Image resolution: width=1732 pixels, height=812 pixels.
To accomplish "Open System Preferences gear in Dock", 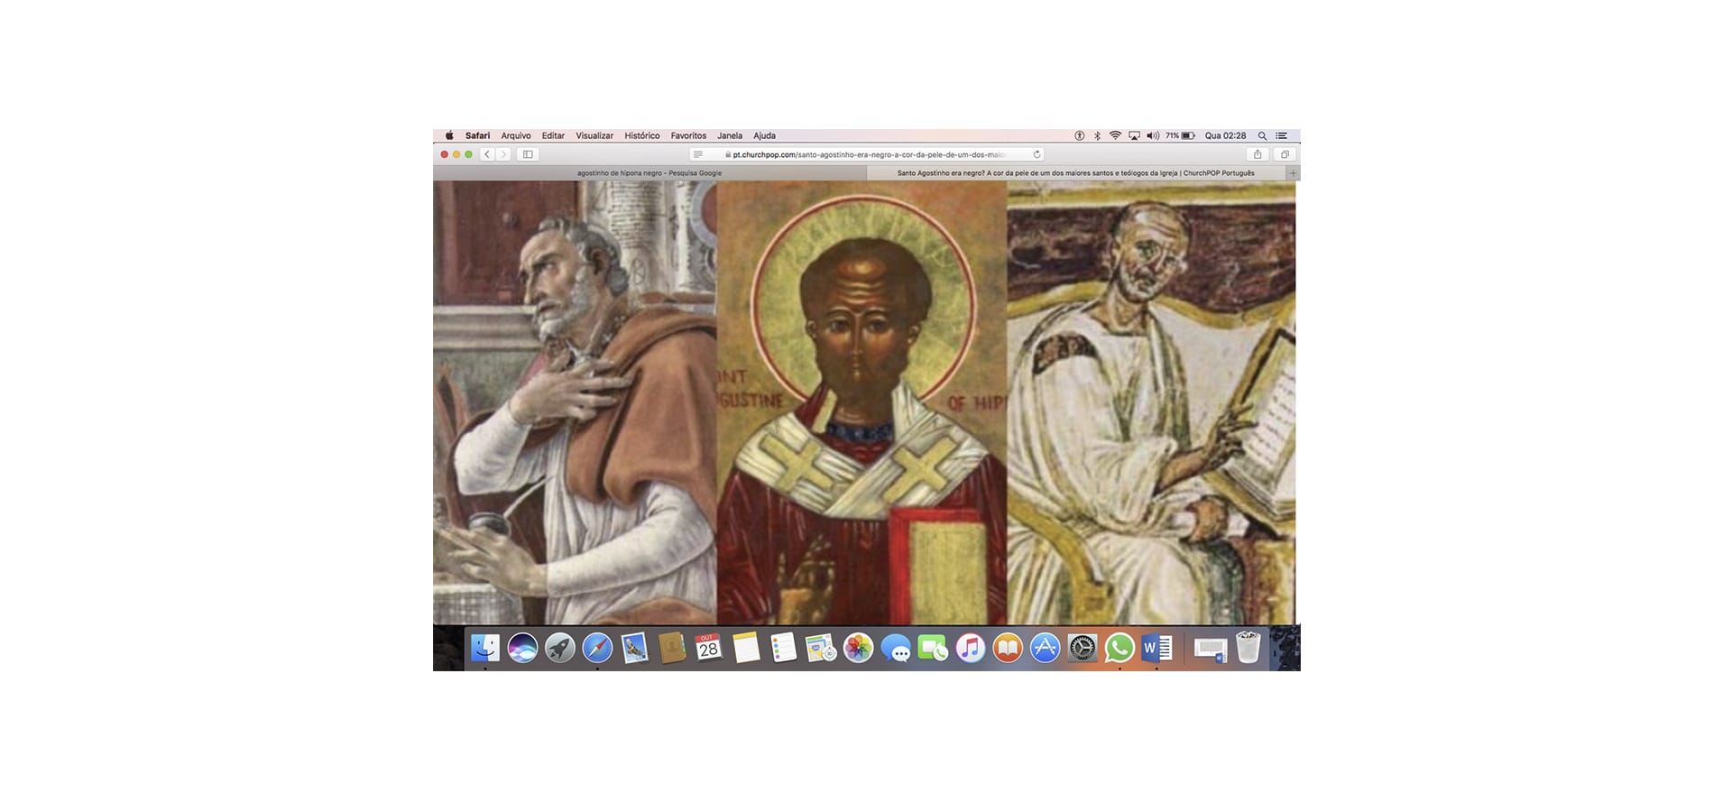I will tap(1082, 648).
